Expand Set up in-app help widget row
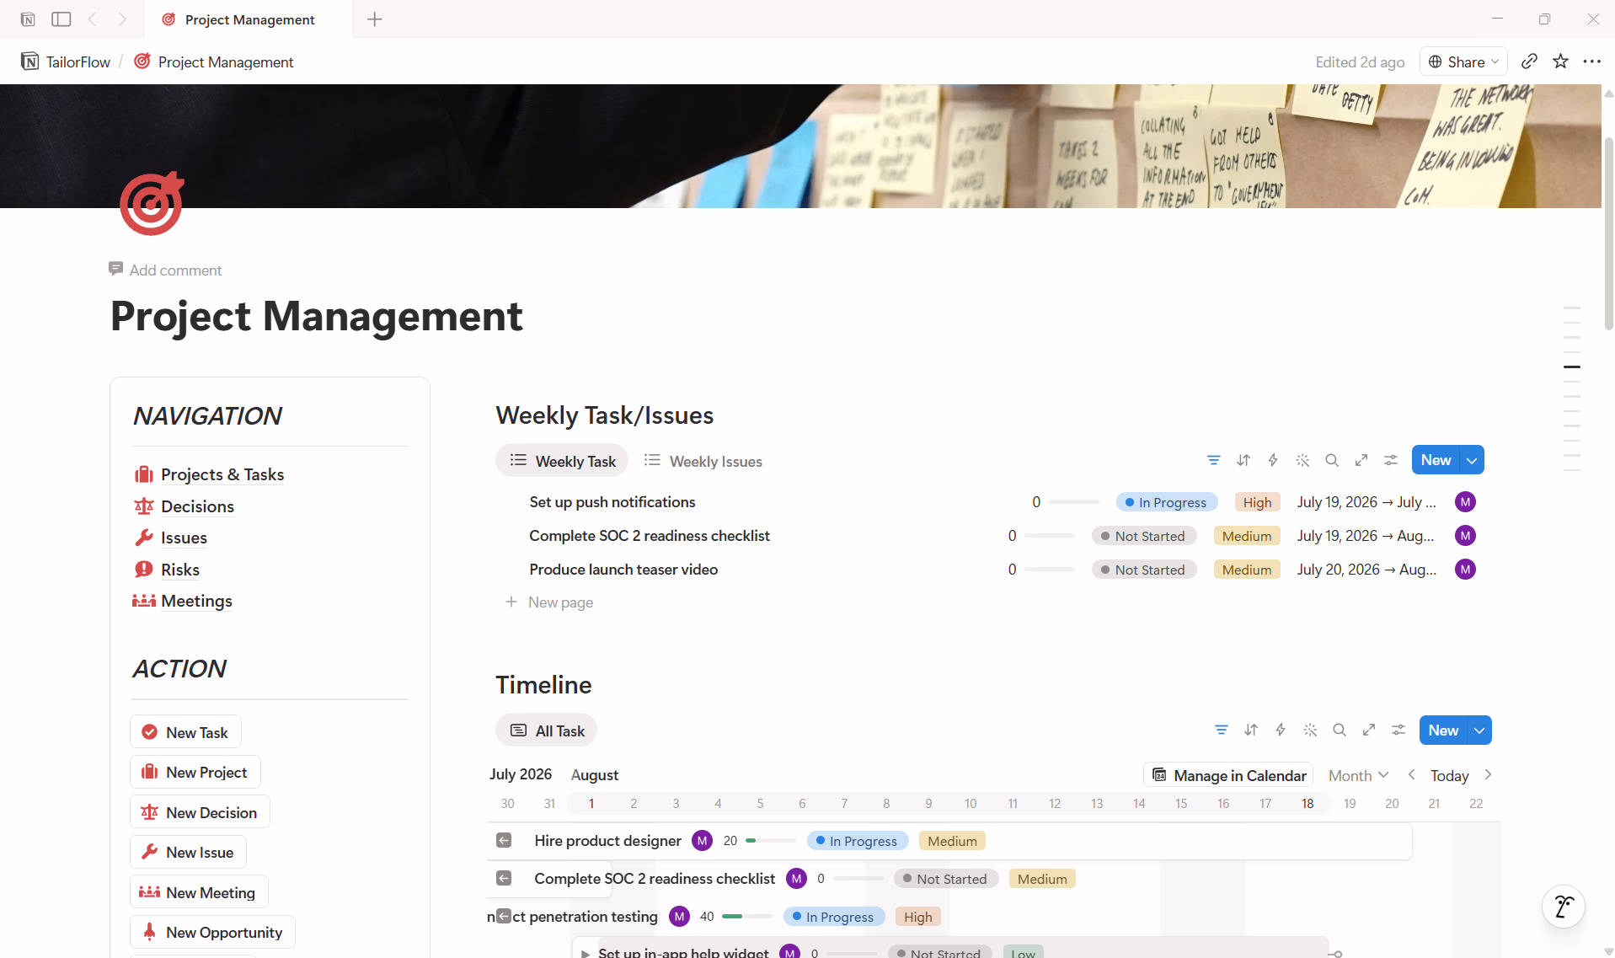 click(x=586, y=953)
